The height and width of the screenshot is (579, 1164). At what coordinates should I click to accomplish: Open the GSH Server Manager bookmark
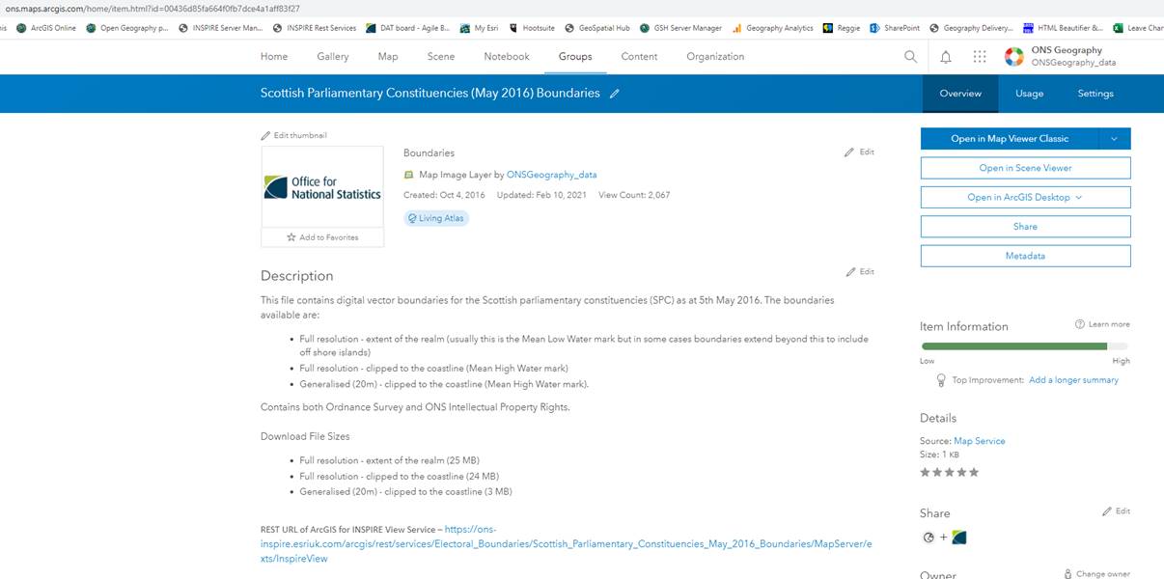[681, 28]
